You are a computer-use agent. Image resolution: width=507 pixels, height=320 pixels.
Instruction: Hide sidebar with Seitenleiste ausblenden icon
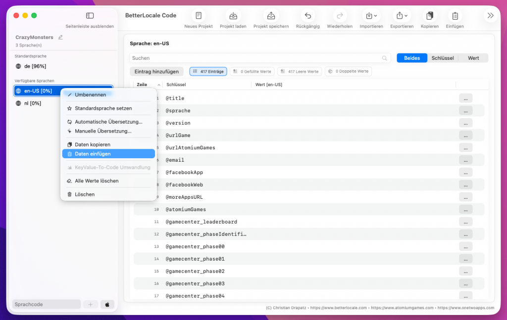coord(90,16)
